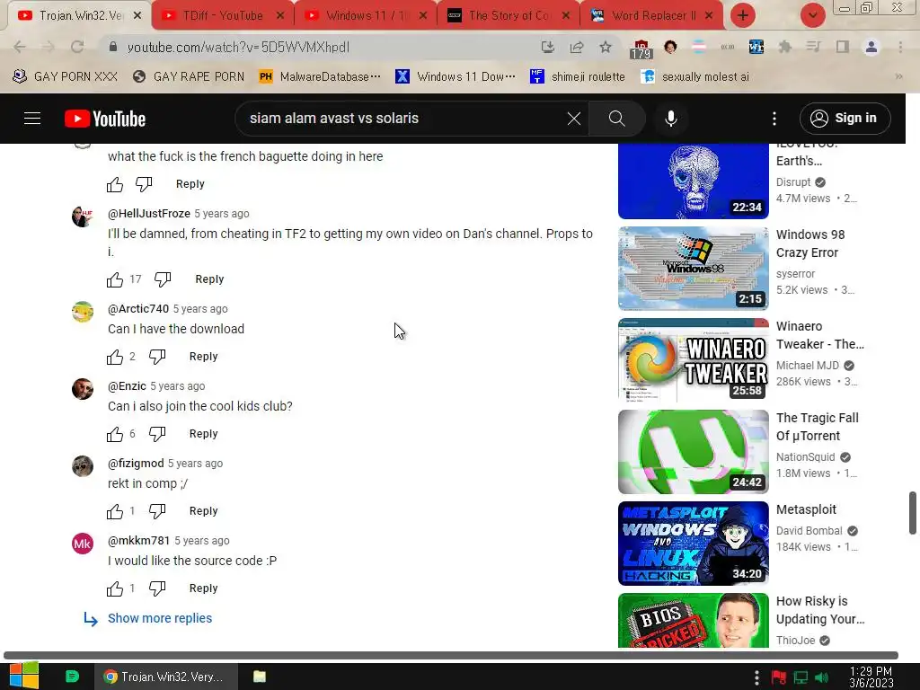Dislike Arctic740's comment
Screen dimensions: 920x690
coord(157,356)
